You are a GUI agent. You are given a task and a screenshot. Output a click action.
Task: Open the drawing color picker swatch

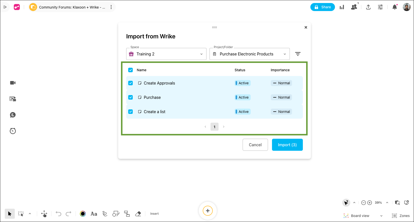pos(83,214)
